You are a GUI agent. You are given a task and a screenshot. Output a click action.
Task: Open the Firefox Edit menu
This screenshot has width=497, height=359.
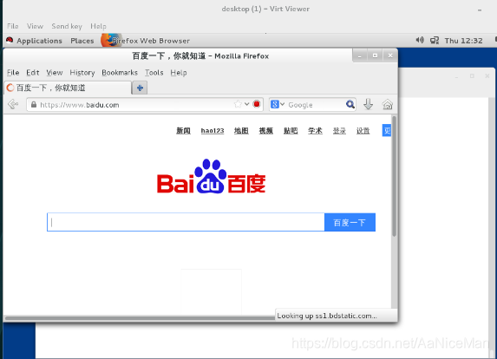[33, 73]
